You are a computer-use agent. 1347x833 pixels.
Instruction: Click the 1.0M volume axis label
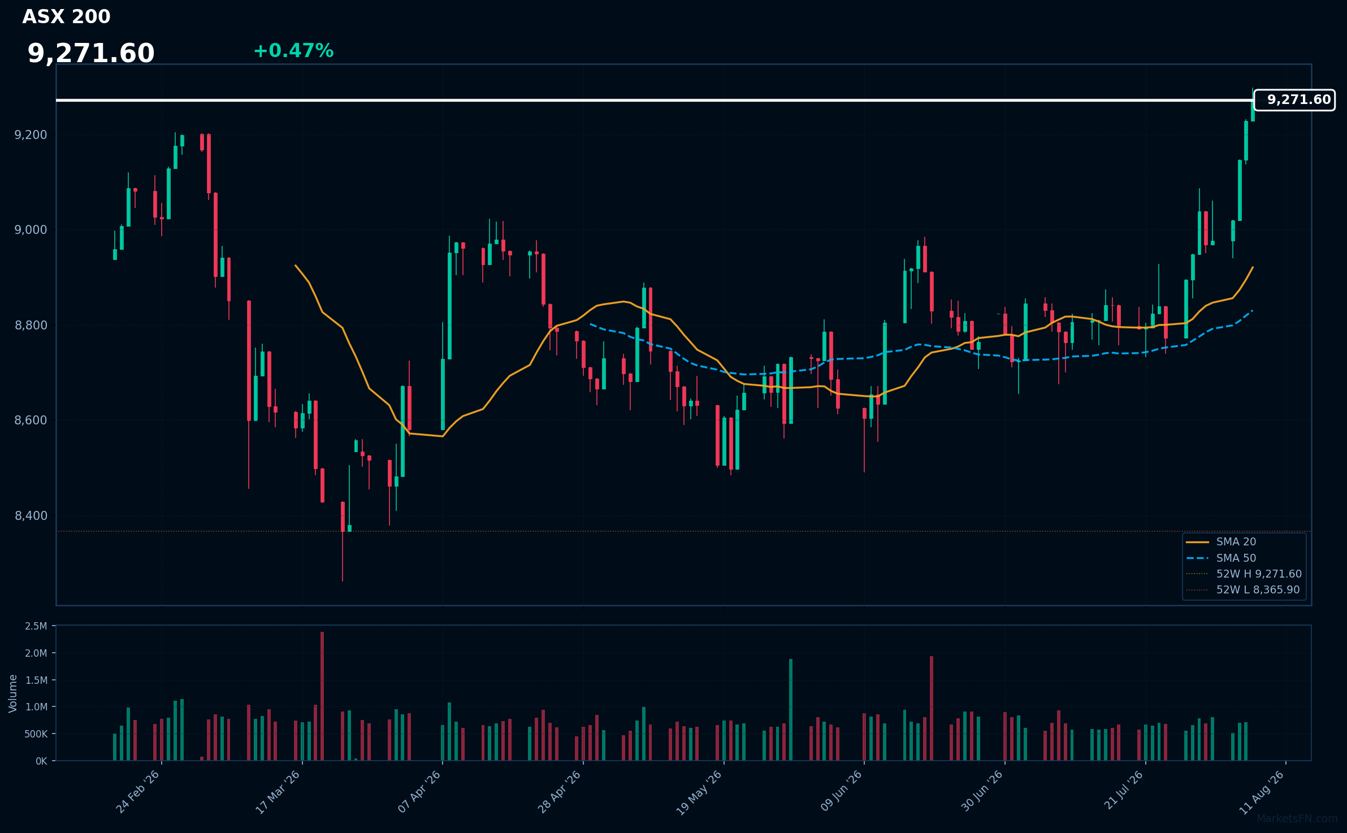point(36,707)
